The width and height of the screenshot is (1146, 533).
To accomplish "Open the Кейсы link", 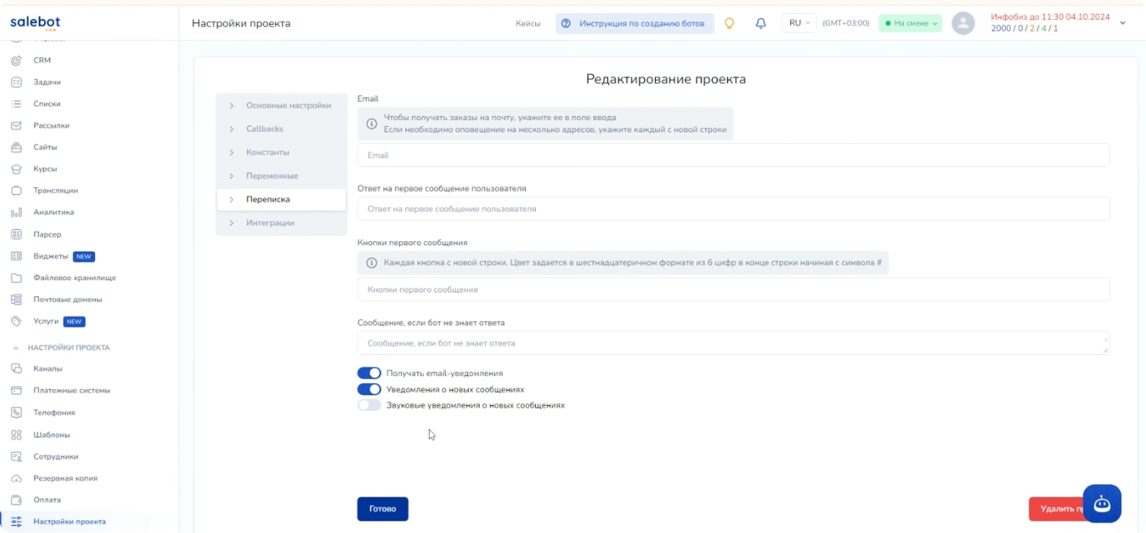I will pyautogui.click(x=528, y=23).
